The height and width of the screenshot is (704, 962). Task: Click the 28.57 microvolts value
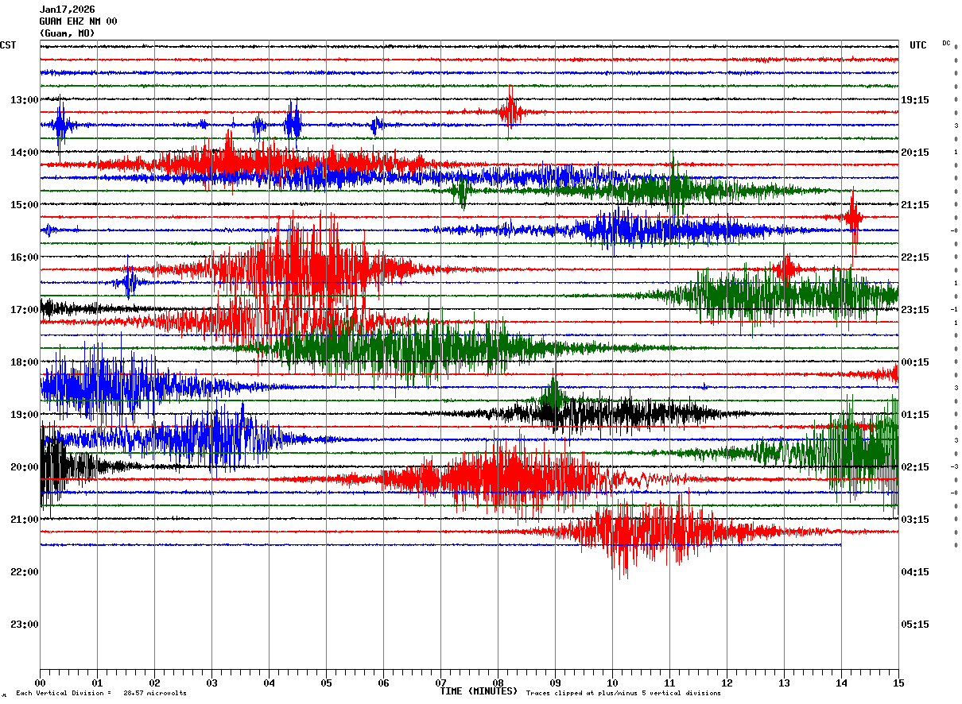click(155, 694)
